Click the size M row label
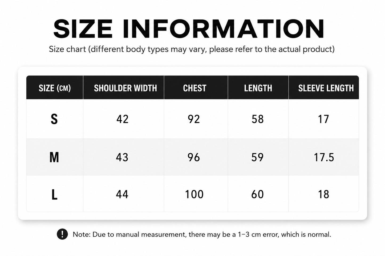 point(54,157)
